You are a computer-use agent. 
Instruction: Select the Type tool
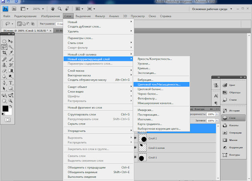11,83
